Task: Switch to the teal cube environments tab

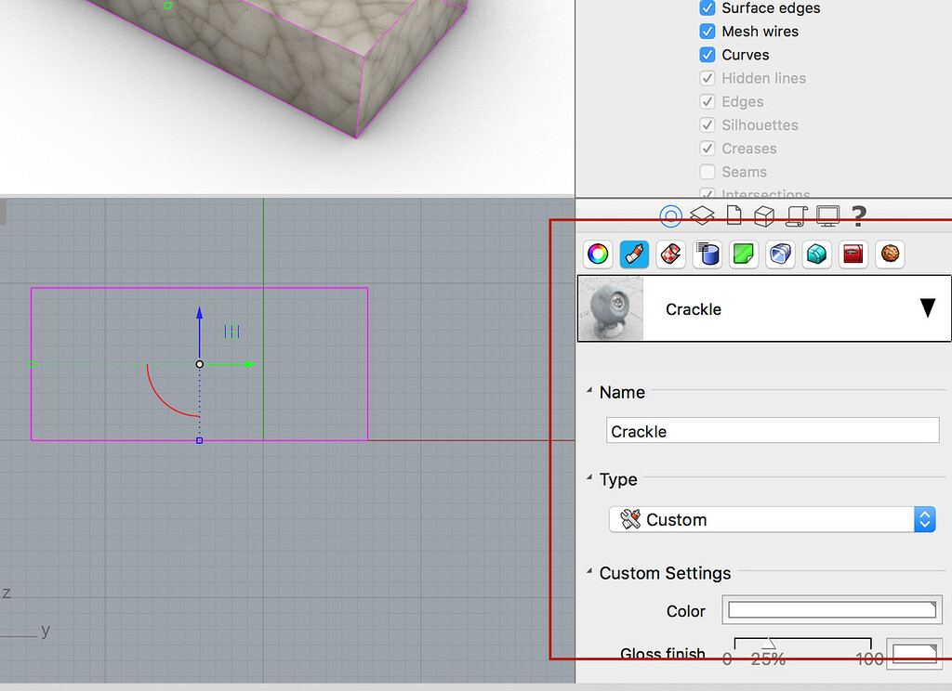Action: (x=816, y=254)
